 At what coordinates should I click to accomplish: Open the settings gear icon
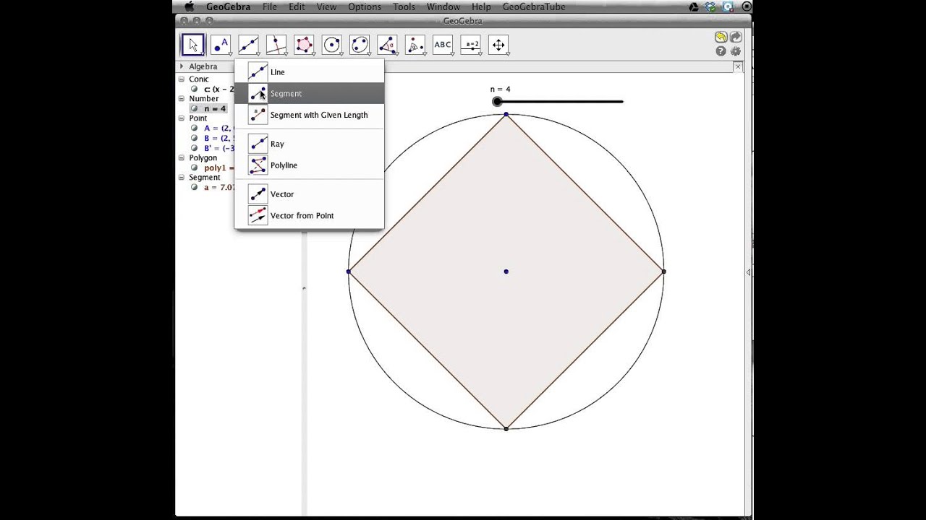point(736,51)
